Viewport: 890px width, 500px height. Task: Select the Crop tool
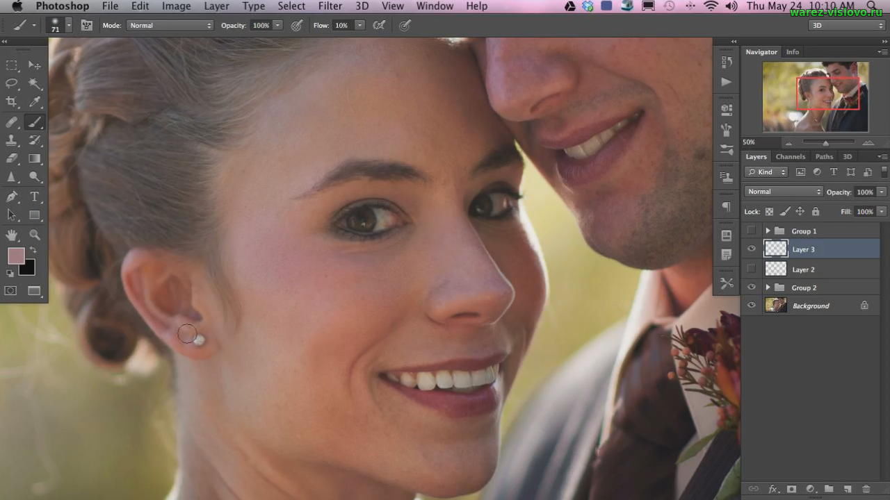[12, 102]
